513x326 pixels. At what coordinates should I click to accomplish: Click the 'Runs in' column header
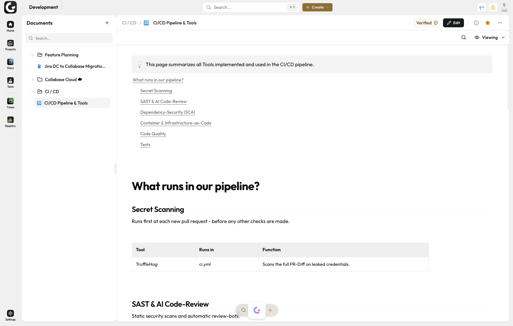(227, 250)
